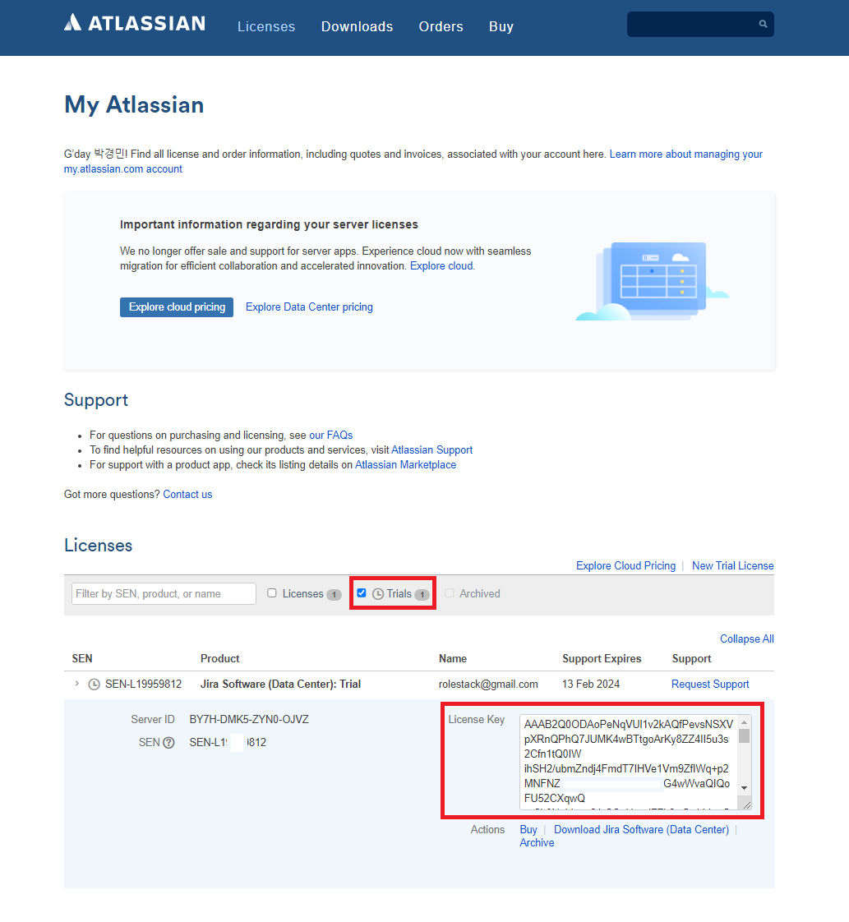Viewport: 849px width, 922px height.
Task: Click the 13 Feb 2024 expiry cell
Action: tap(591, 685)
